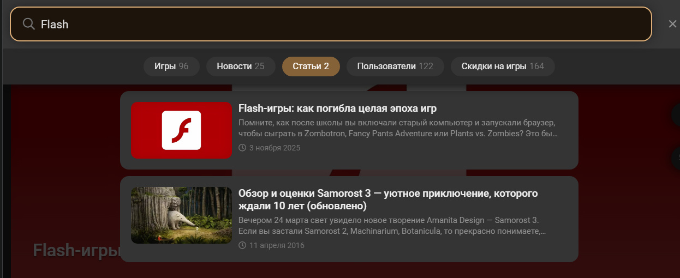This screenshot has width=680, height=278.
Task: Close the search overlay with the X
Action: pyautogui.click(x=672, y=24)
